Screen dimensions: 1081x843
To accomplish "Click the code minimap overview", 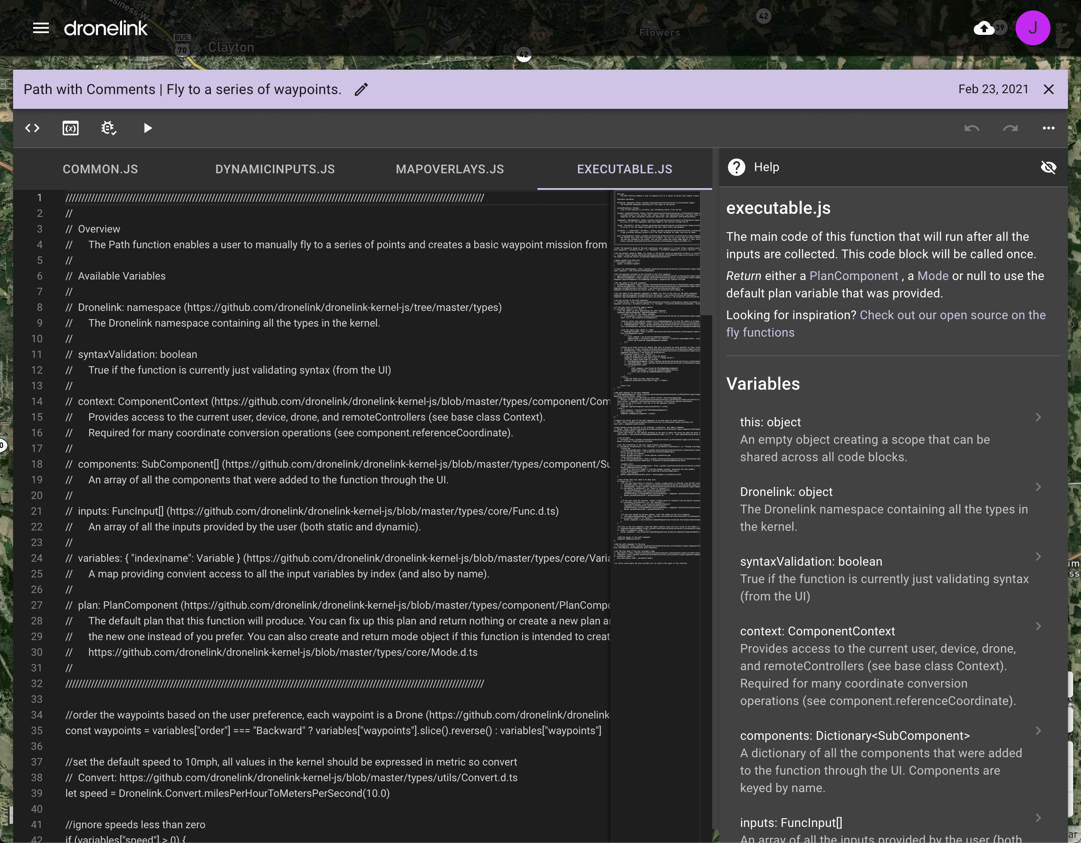I will [656, 378].
